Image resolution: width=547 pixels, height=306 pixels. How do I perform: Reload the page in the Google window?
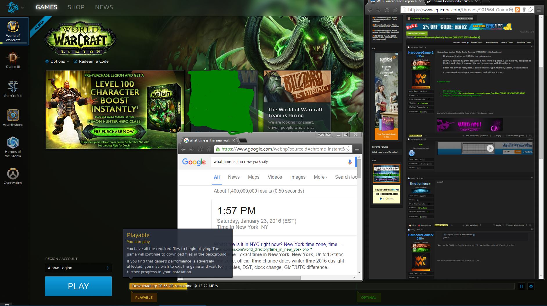pyautogui.click(x=200, y=149)
